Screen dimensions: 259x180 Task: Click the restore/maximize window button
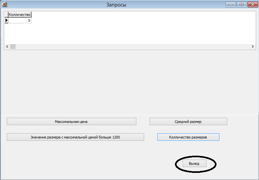(242, 5)
